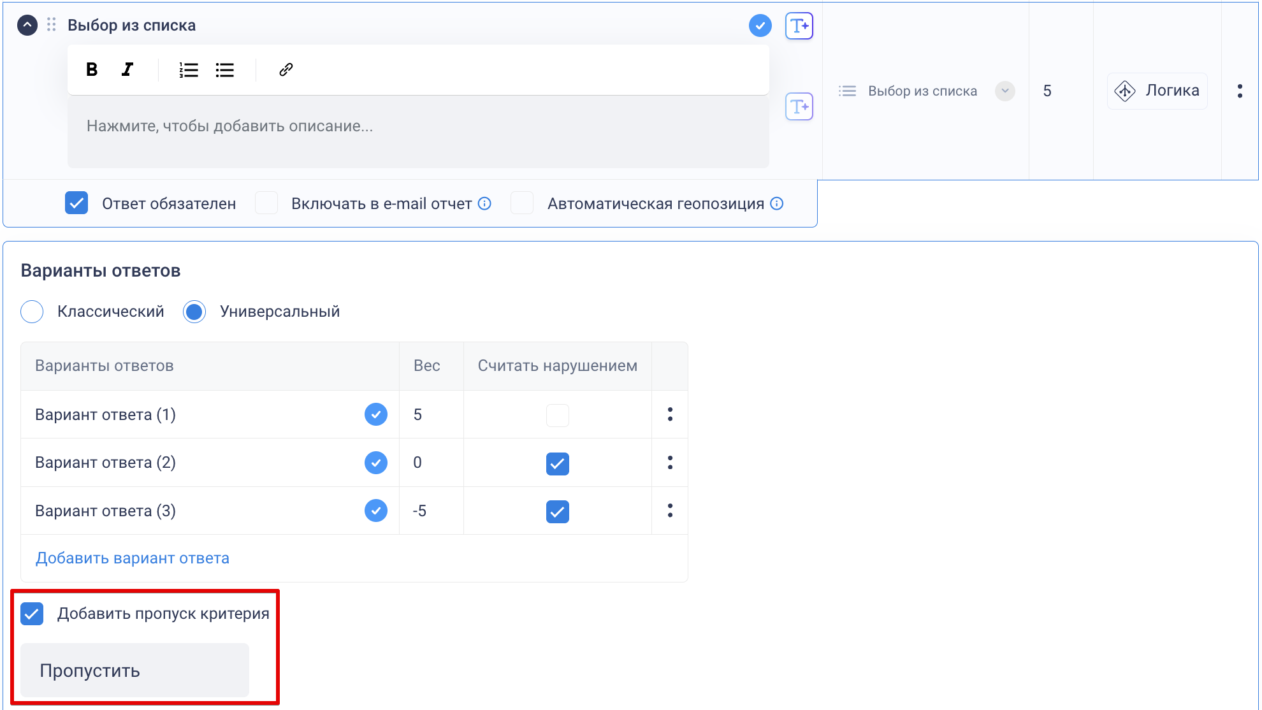Click Добавить вариант ответа link
The image size is (1262, 710).
(x=133, y=558)
